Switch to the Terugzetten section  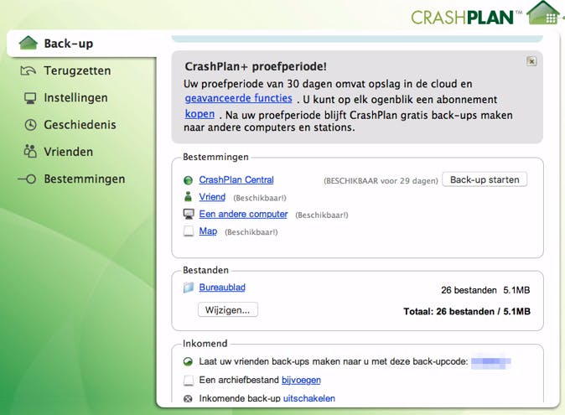[x=77, y=70]
